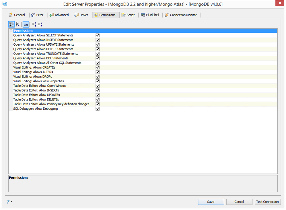Screen dimensions: 286x210
Task: Click the Save button
Action: click(x=211, y=202)
